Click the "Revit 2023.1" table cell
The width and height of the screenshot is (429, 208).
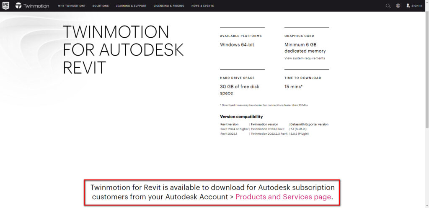(228, 134)
